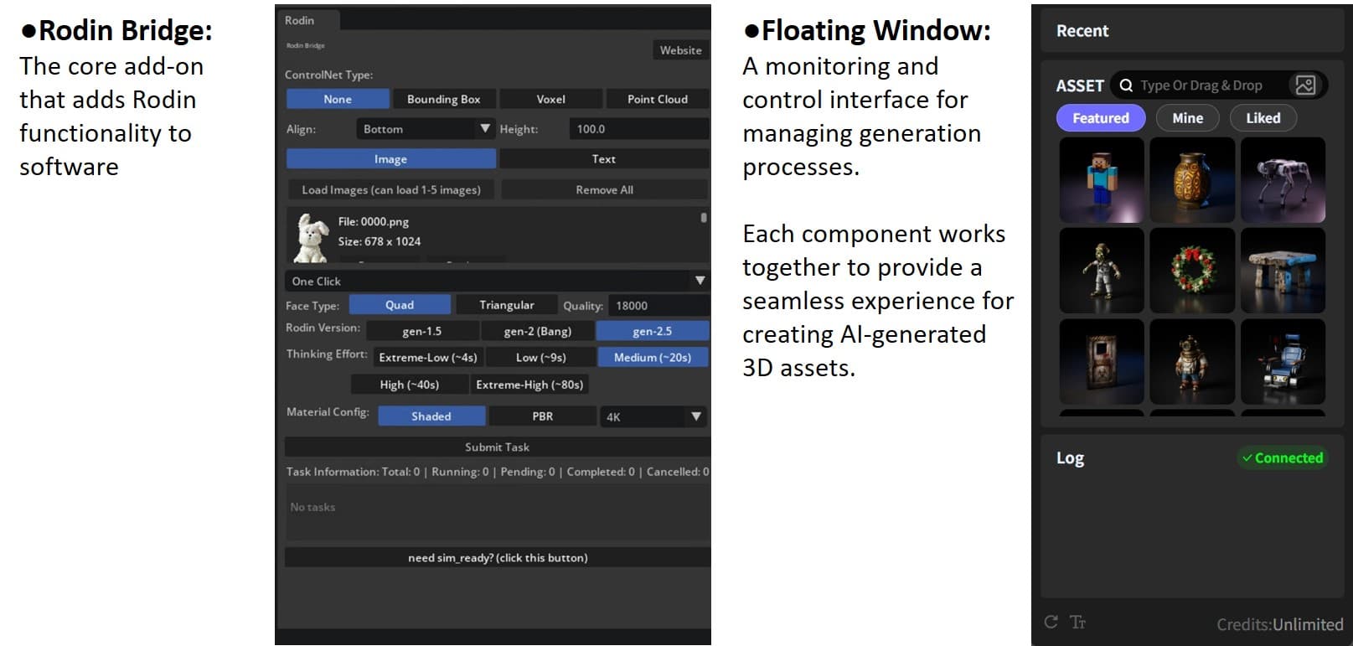Image resolution: width=1353 pixels, height=646 pixels.
Task: Click the Type Or Drag & Drop search field
Action: (x=1201, y=85)
